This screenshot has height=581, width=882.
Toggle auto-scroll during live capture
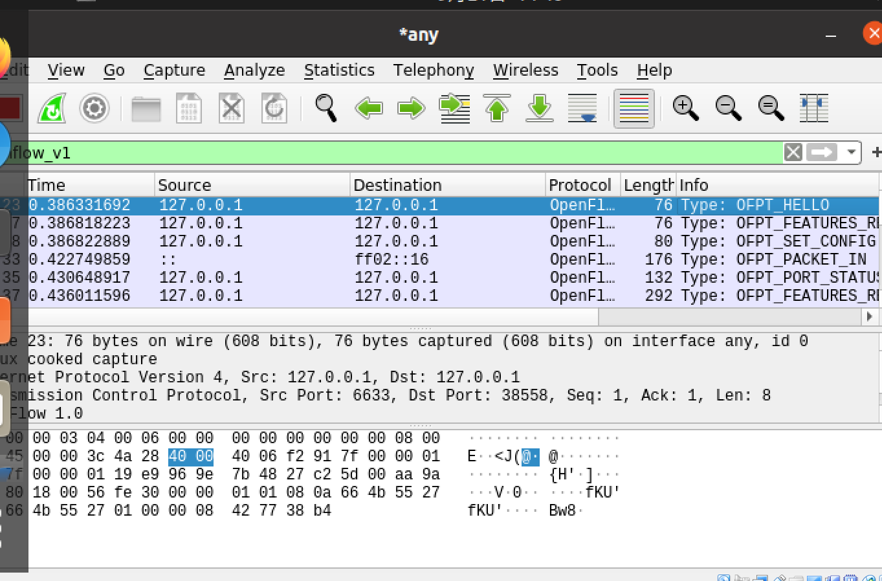click(x=582, y=108)
